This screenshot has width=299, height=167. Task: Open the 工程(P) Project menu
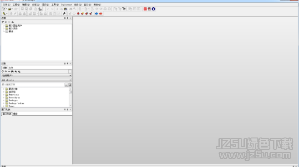[x=16, y=5]
